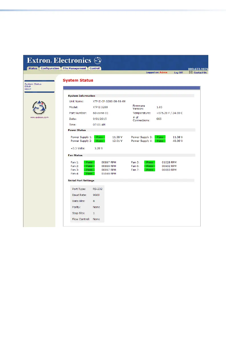
Task: Visit www.extron.com link
Action: point(39,118)
